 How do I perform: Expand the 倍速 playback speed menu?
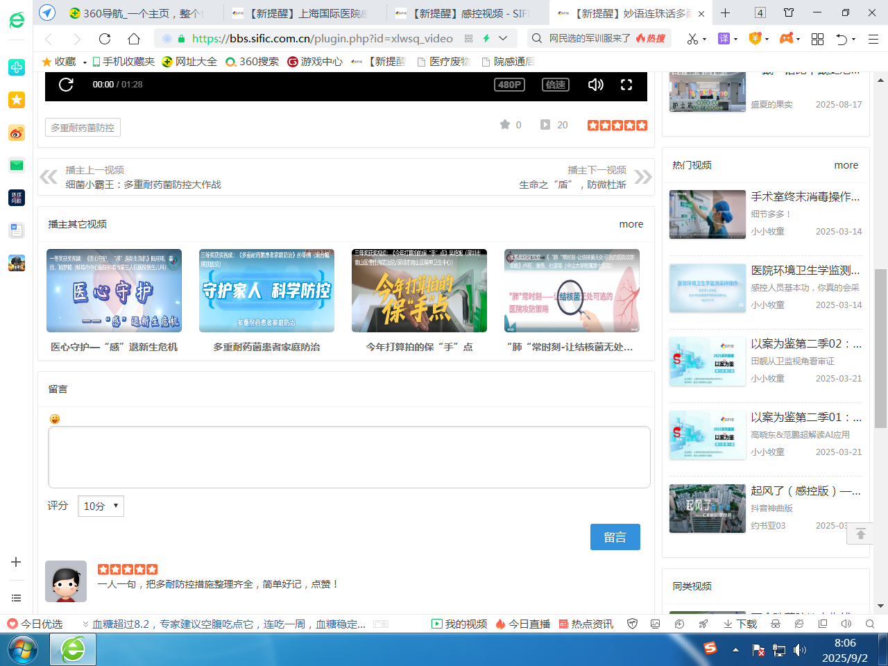556,85
